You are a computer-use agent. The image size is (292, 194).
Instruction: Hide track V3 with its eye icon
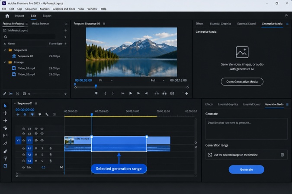(x=42, y=128)
